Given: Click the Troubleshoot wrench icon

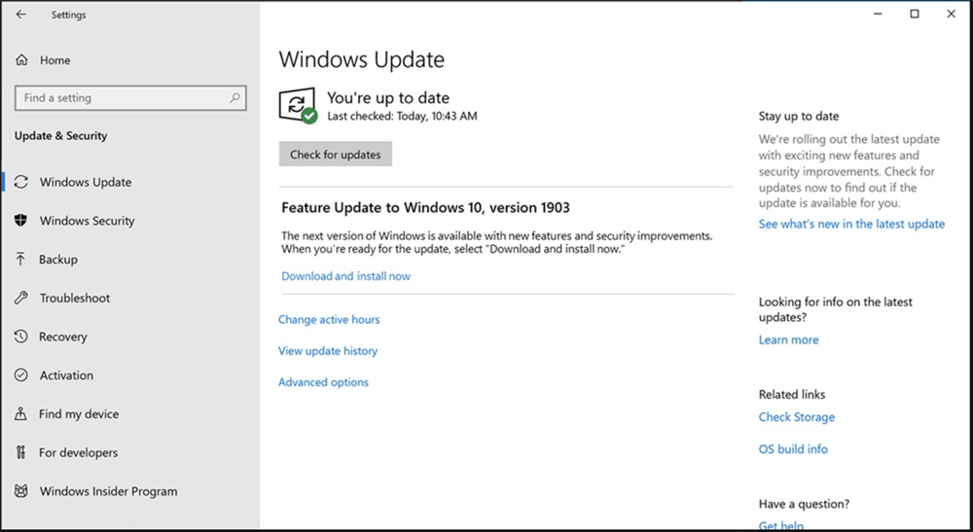Looking at the screenshot, I should click(21, 298).
